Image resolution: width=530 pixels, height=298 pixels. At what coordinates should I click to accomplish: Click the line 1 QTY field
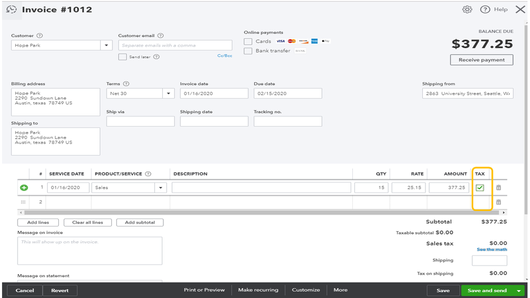tap(371, 188)
